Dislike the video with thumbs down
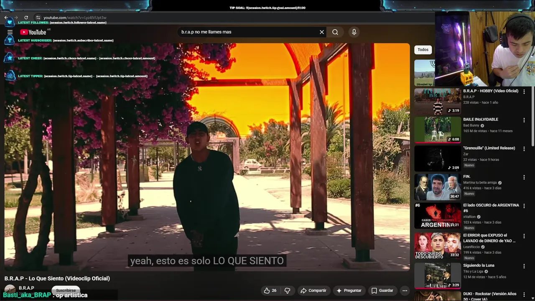Screen dimensions: 535x301 (x=287, y=291)
